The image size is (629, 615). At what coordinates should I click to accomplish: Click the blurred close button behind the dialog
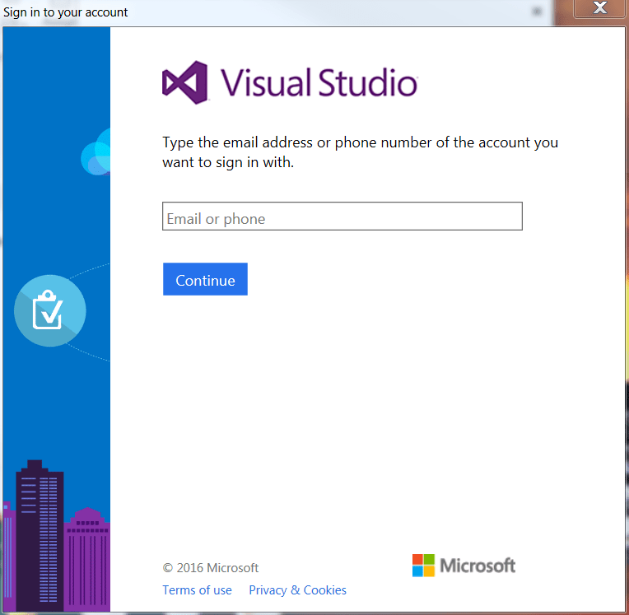(537, 12)
